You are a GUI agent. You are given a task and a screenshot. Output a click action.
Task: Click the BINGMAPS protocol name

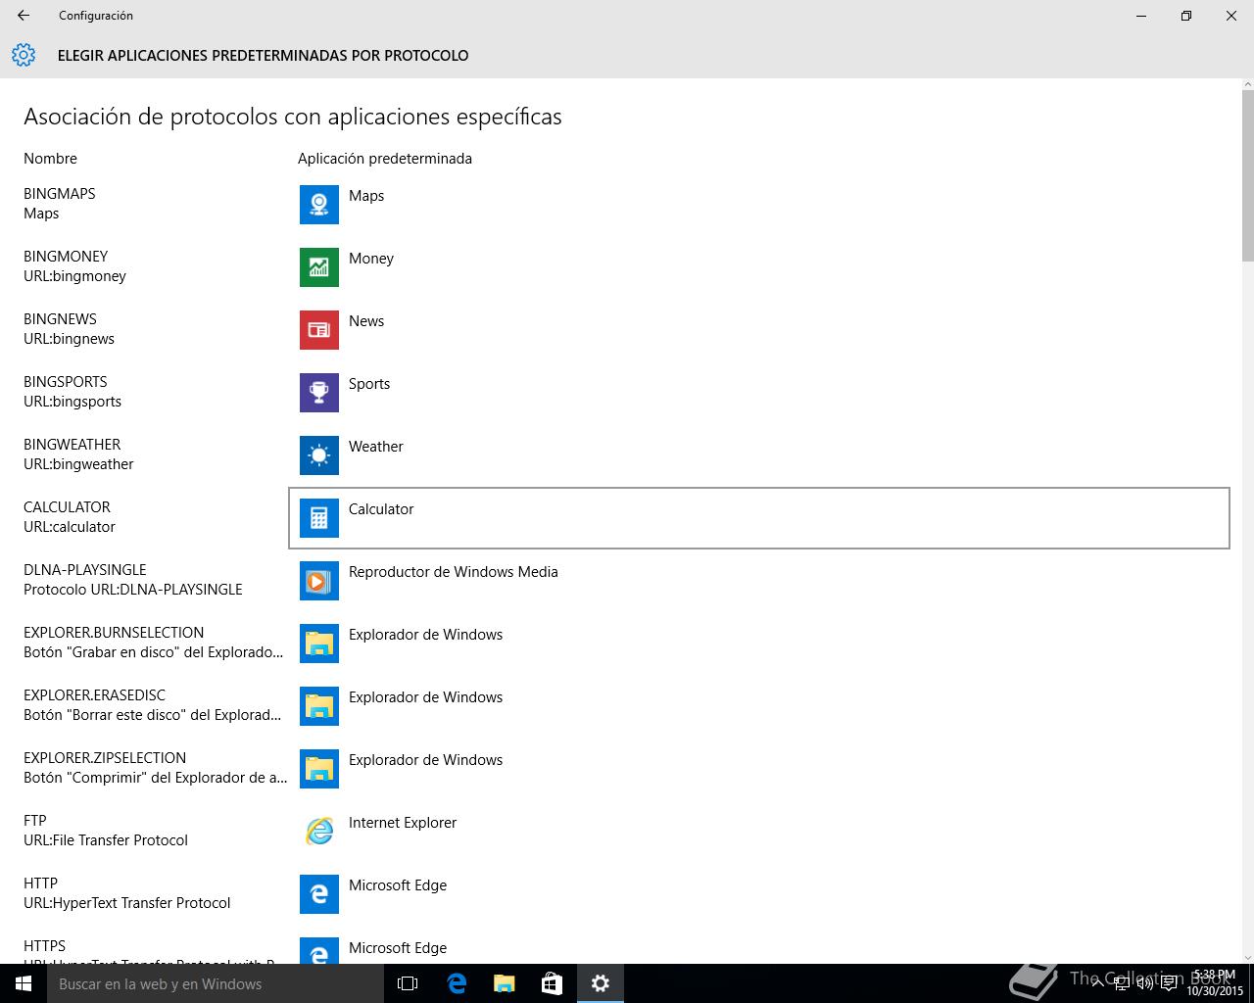60,194
